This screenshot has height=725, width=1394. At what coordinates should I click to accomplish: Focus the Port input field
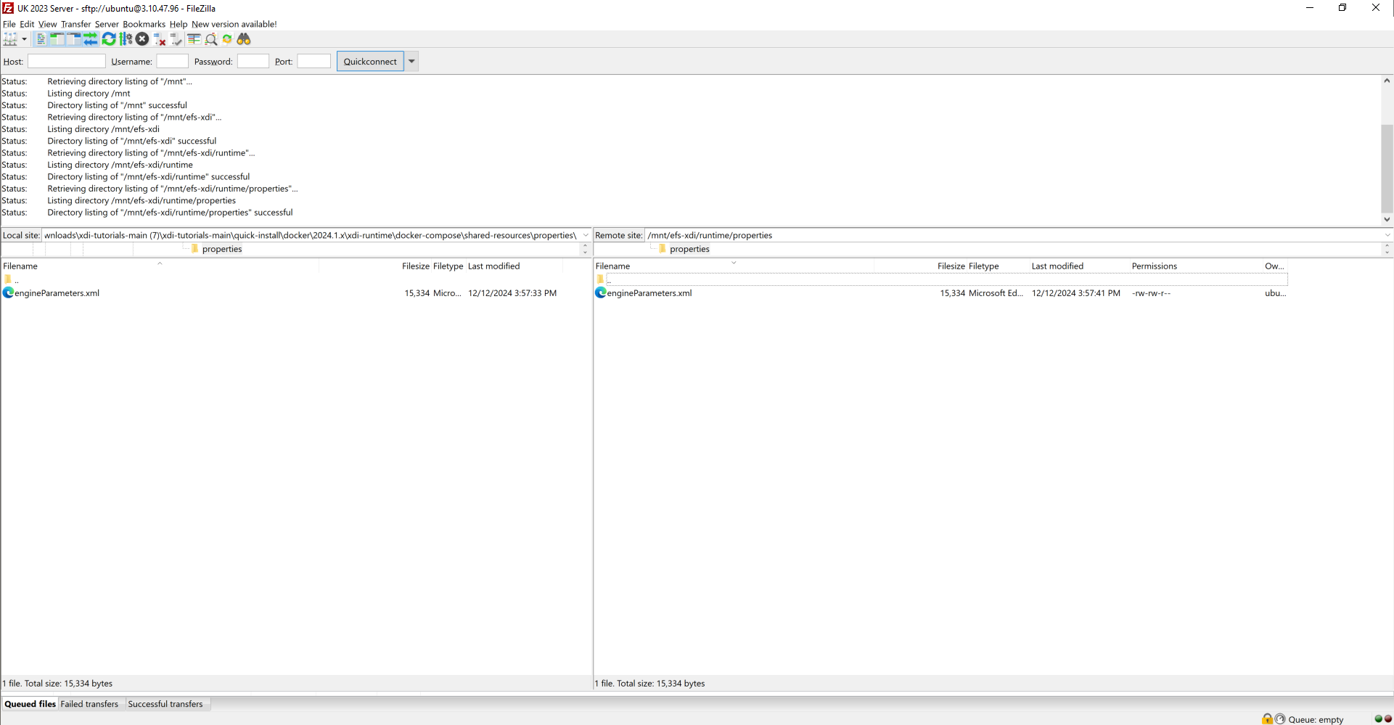click(313, 62)
